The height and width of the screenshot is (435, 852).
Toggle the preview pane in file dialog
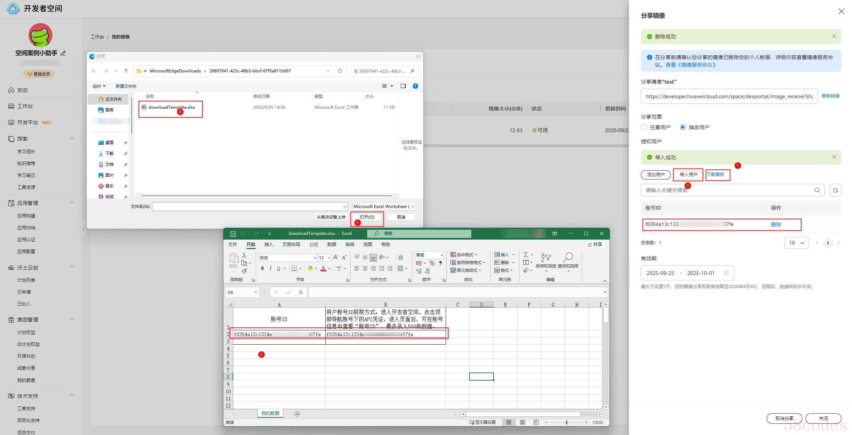tap(403, 86)
